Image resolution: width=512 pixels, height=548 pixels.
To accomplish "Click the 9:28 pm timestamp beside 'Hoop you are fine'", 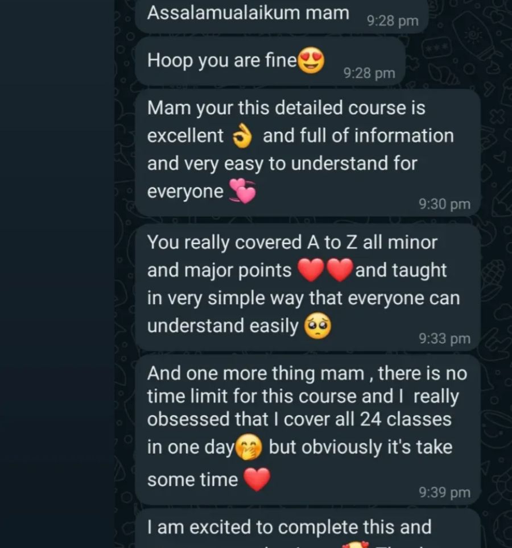I will (x=369, y=73).
